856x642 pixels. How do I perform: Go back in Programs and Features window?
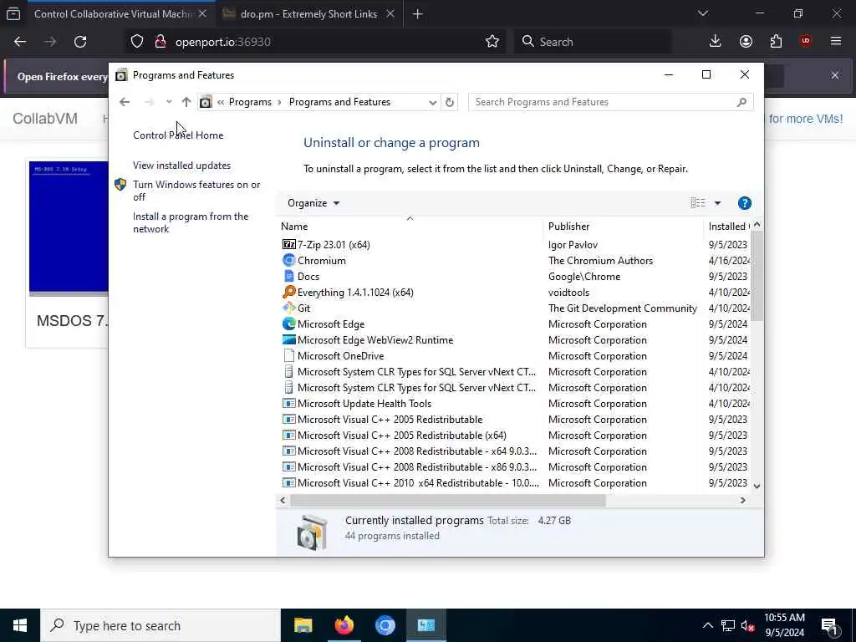coord(125,102)
